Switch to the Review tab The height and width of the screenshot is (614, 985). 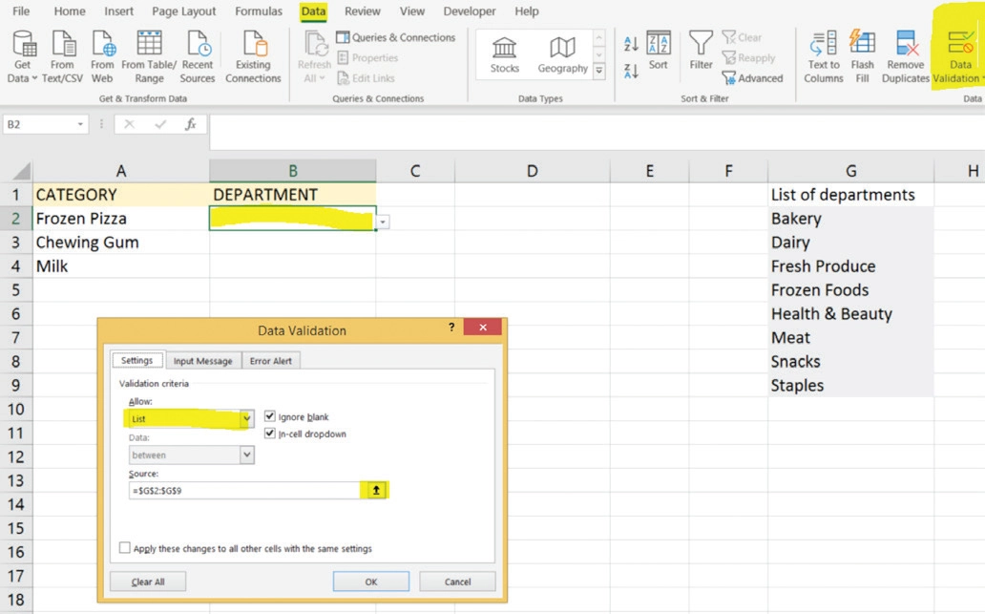tap(363, 11)
